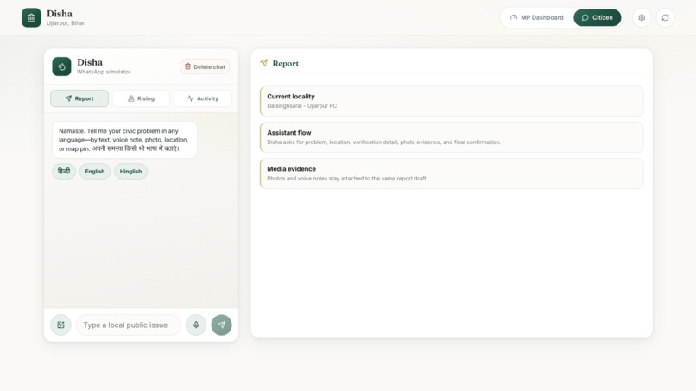Open the Report tab
Viewport: 696px width, 391px height.
[x=79, y=98]
